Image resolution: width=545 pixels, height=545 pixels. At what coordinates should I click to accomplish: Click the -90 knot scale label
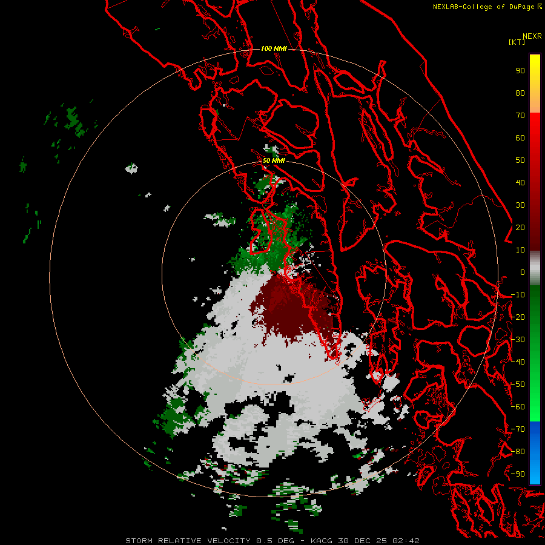(x=518, y=474)
